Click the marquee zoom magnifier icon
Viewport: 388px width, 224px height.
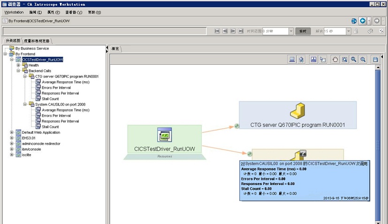363,60
